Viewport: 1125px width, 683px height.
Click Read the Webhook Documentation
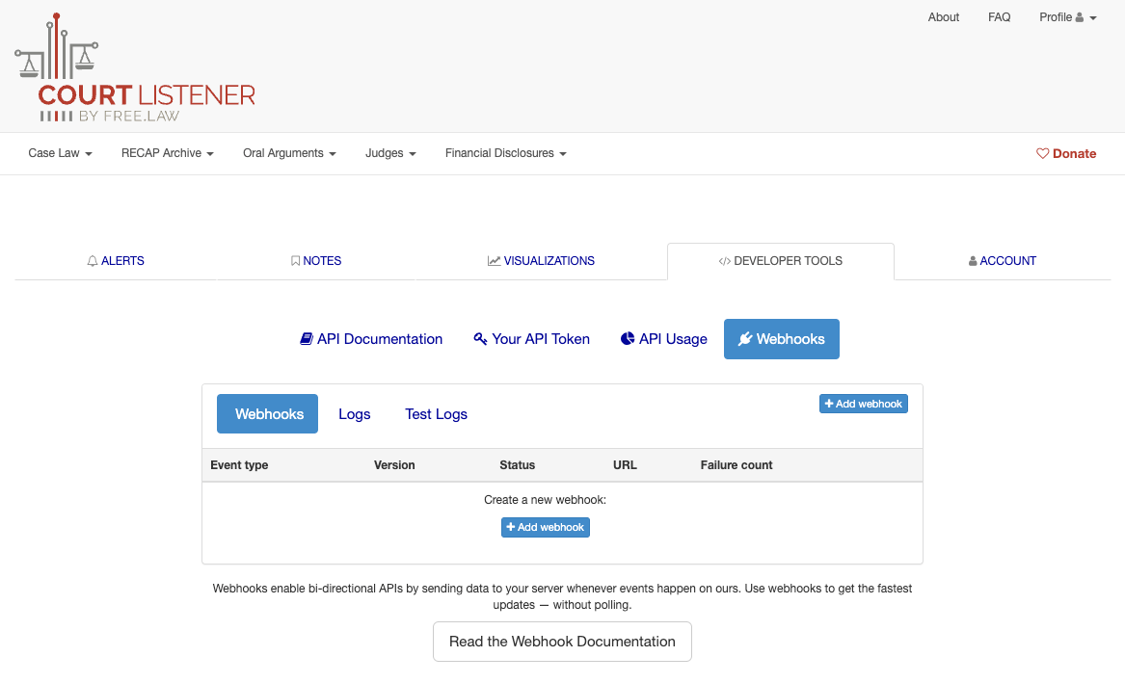tap(562, 641)
